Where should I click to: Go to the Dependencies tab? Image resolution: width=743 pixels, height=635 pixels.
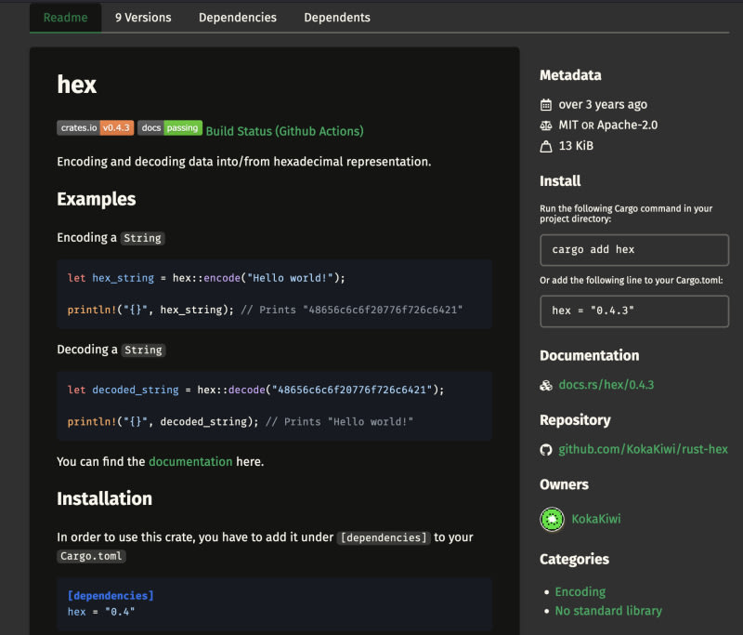(238, 18)
